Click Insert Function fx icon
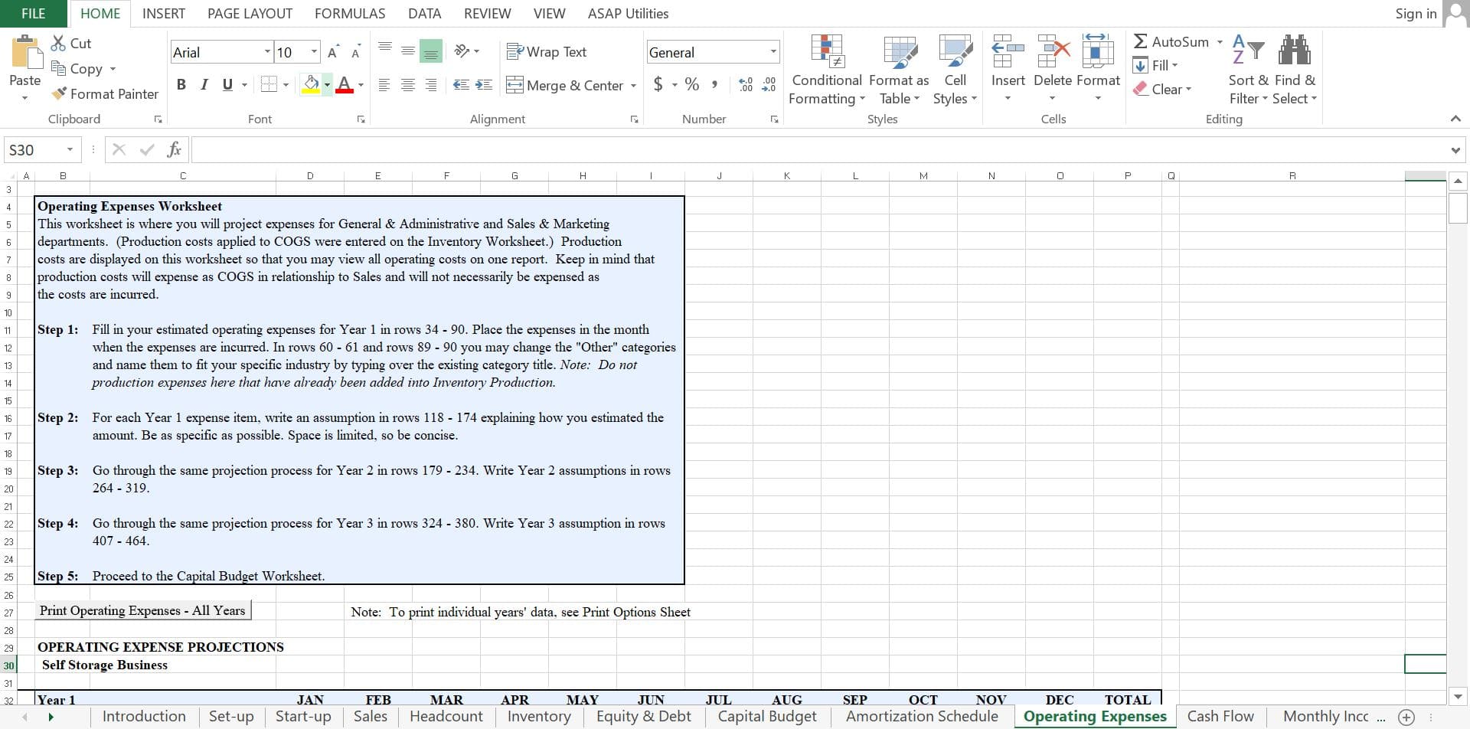The image size is (1470, 729). coord(175,149)
